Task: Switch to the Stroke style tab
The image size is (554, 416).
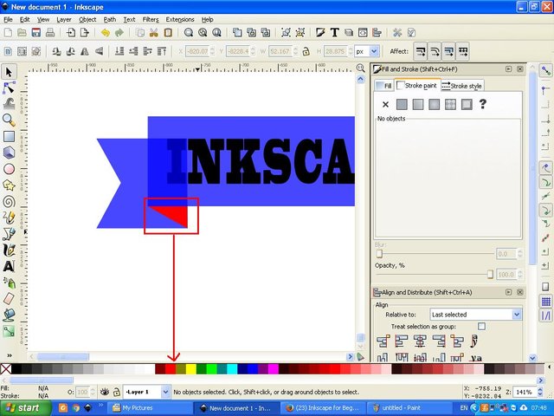Action: coord(461,86)
